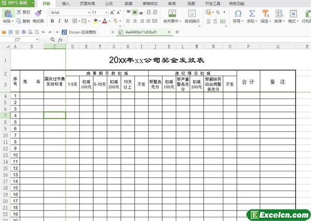The image size is (311, 221).
Task: Click the Omega symbol icon
Action: coord(238,13)
